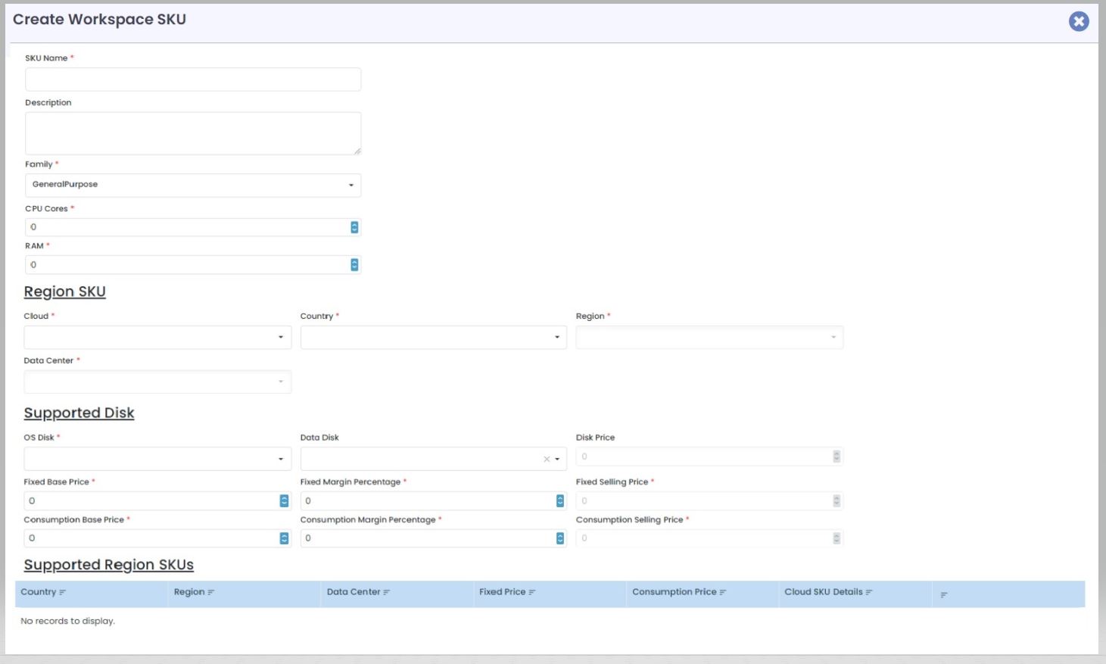Image resolution: width=1106 pixels, height=664 pixels.
Task: Open the Region column filter icon in table
Action: click(211, 593)
